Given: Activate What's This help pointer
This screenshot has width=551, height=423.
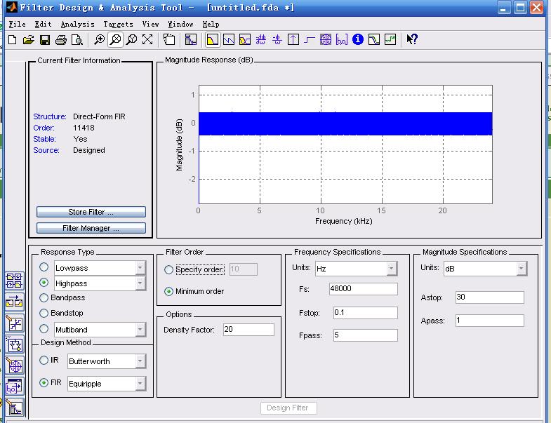Looking at the screenshot, I should pyautogui.click(x=412, y=39).
